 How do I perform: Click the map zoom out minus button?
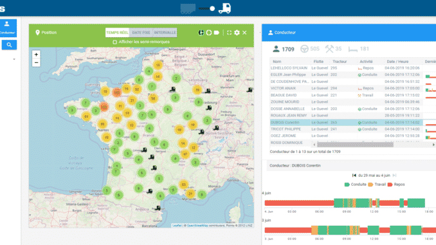point(36,62)
